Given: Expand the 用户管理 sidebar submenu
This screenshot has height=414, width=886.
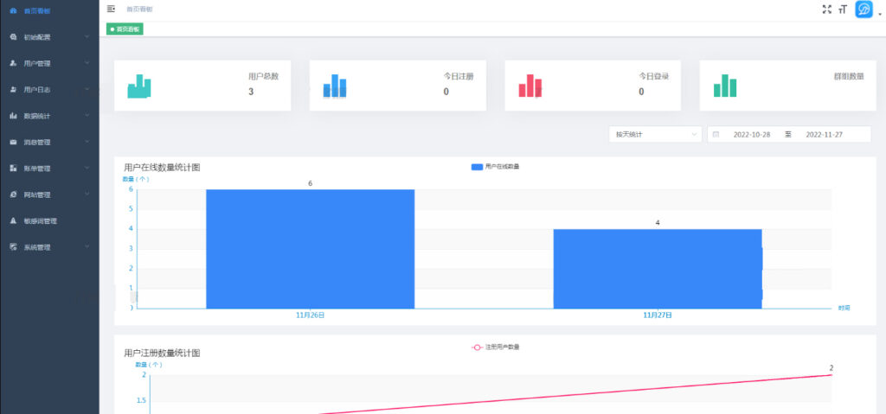Looking at the screenshot, I should tap(49, 63).
